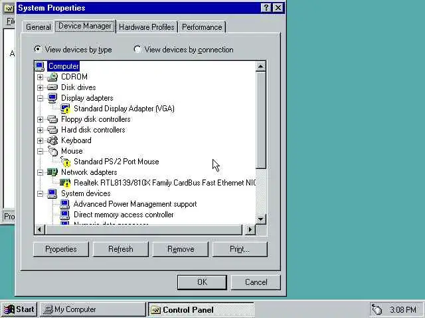The height and width of the screenshot is (318, 425).
Task: Collapse the Network adapters branch
Action: (x=40, y=172)
